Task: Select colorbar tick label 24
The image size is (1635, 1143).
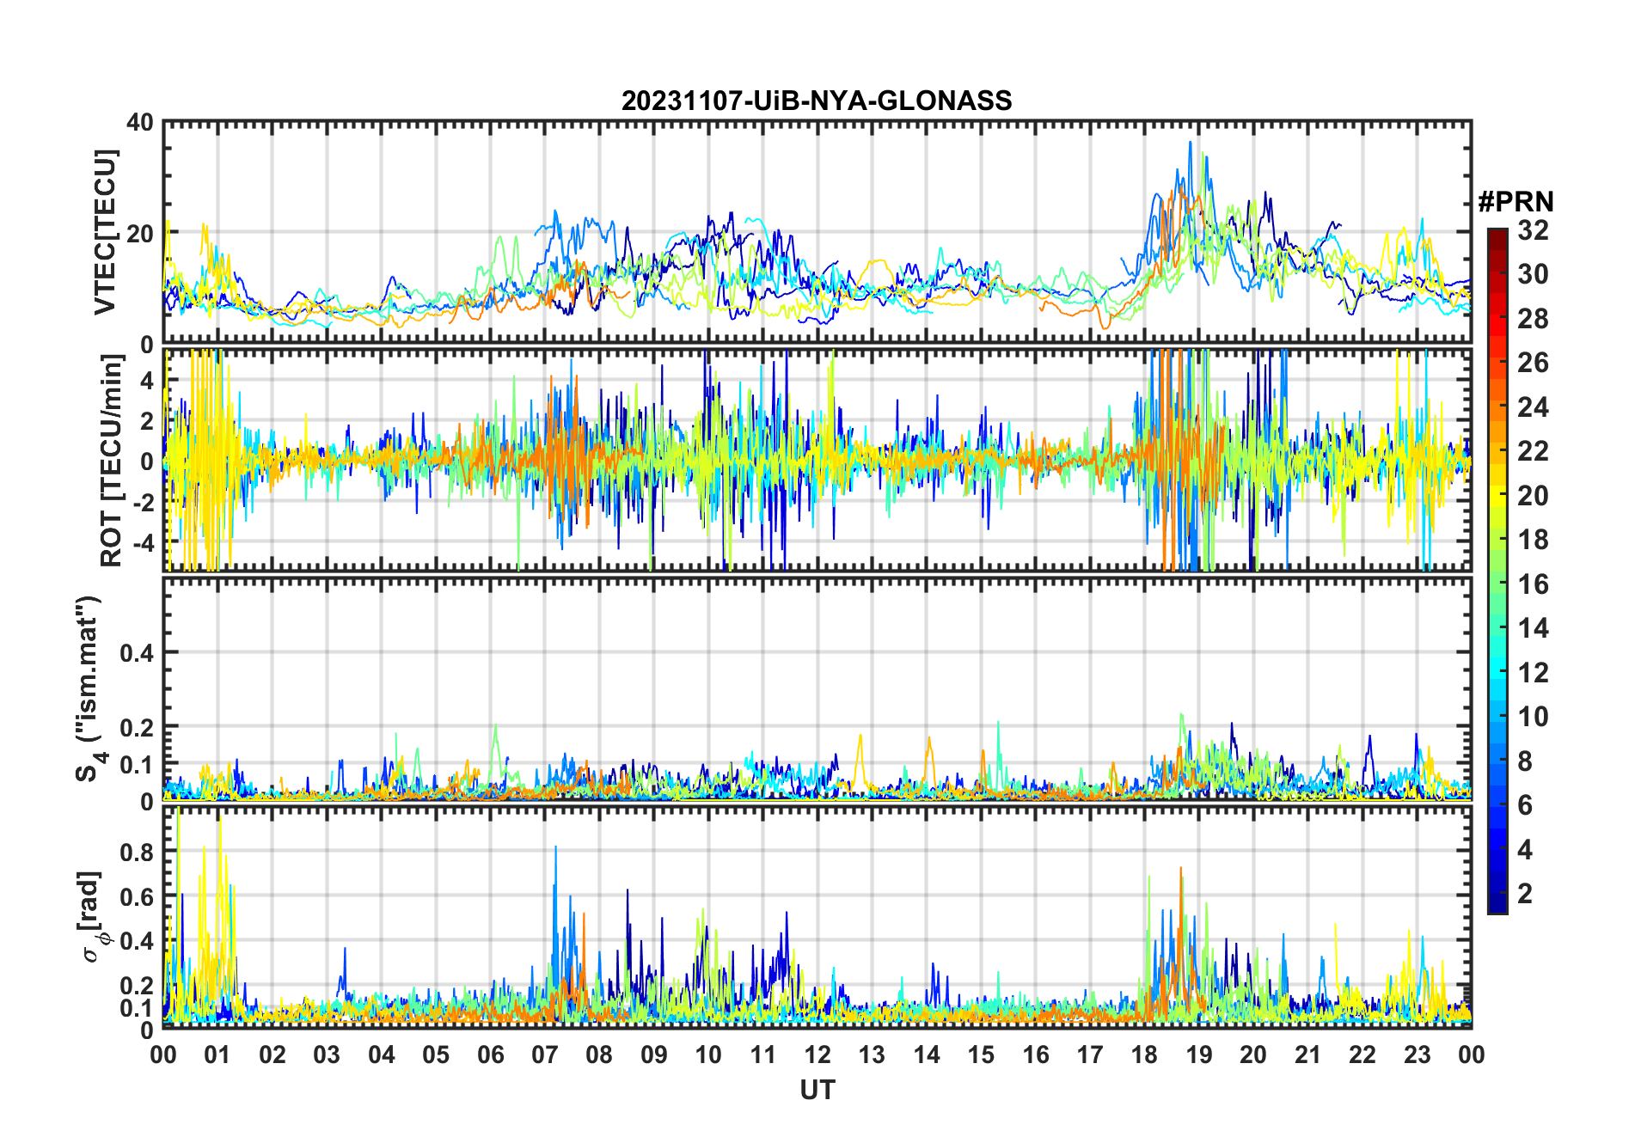Action: (x=1533, y=407)
